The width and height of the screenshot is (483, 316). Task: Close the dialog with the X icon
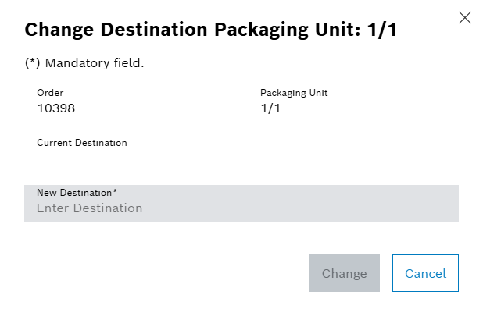pyautogui.click(x=465, y=17)
